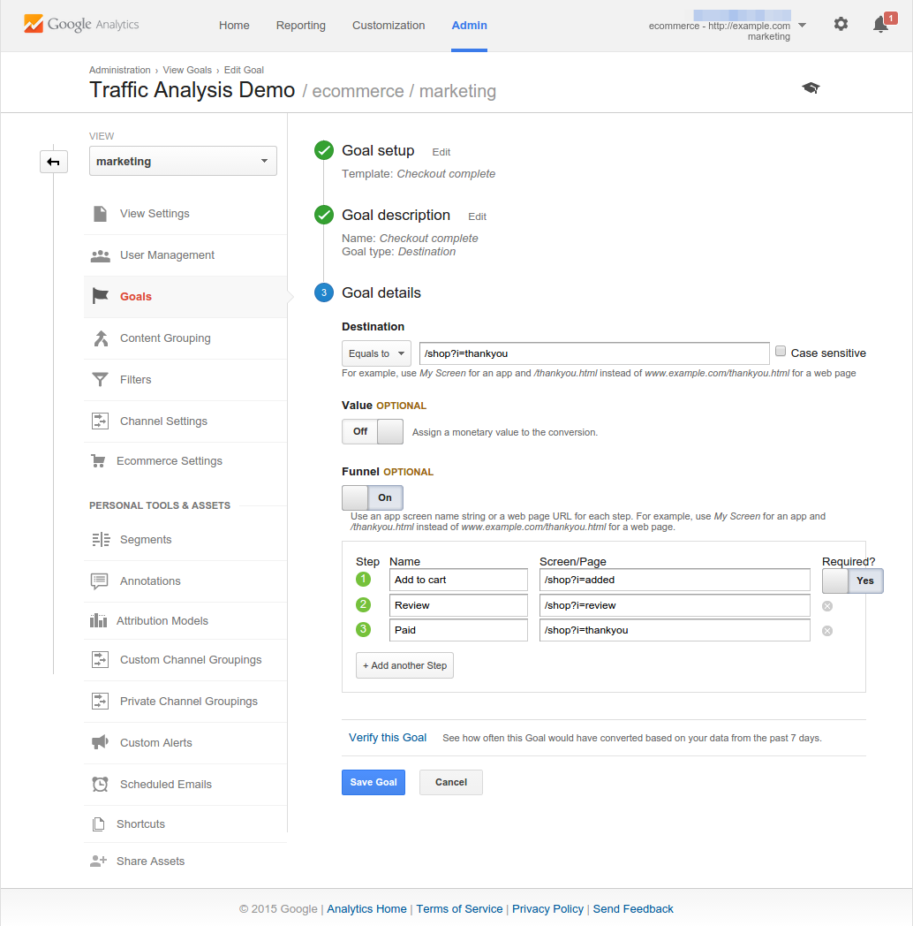Click the Save Goal button
This screenshot has width=913, height=926.
point(373,782)
